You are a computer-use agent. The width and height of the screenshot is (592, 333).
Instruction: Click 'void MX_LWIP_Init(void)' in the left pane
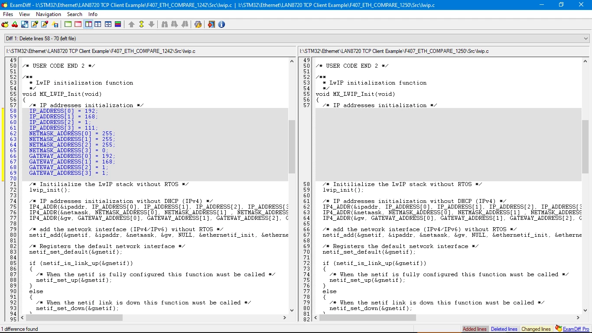tap(62, 94)
